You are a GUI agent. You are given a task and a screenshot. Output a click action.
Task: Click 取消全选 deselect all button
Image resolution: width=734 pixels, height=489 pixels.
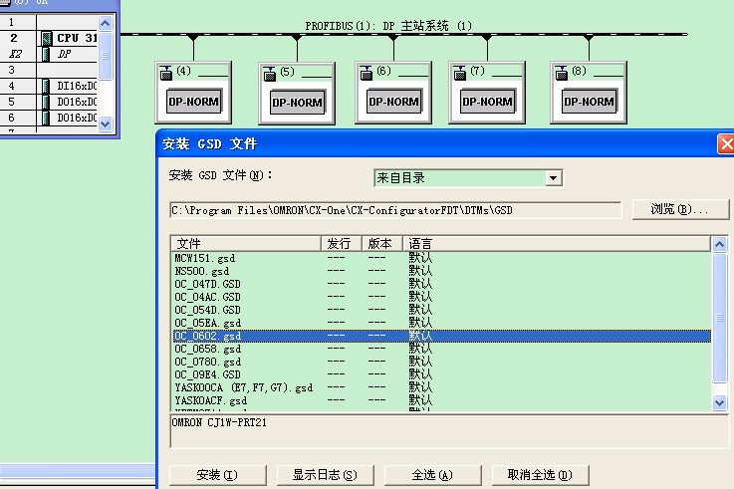tap(539, 475)
